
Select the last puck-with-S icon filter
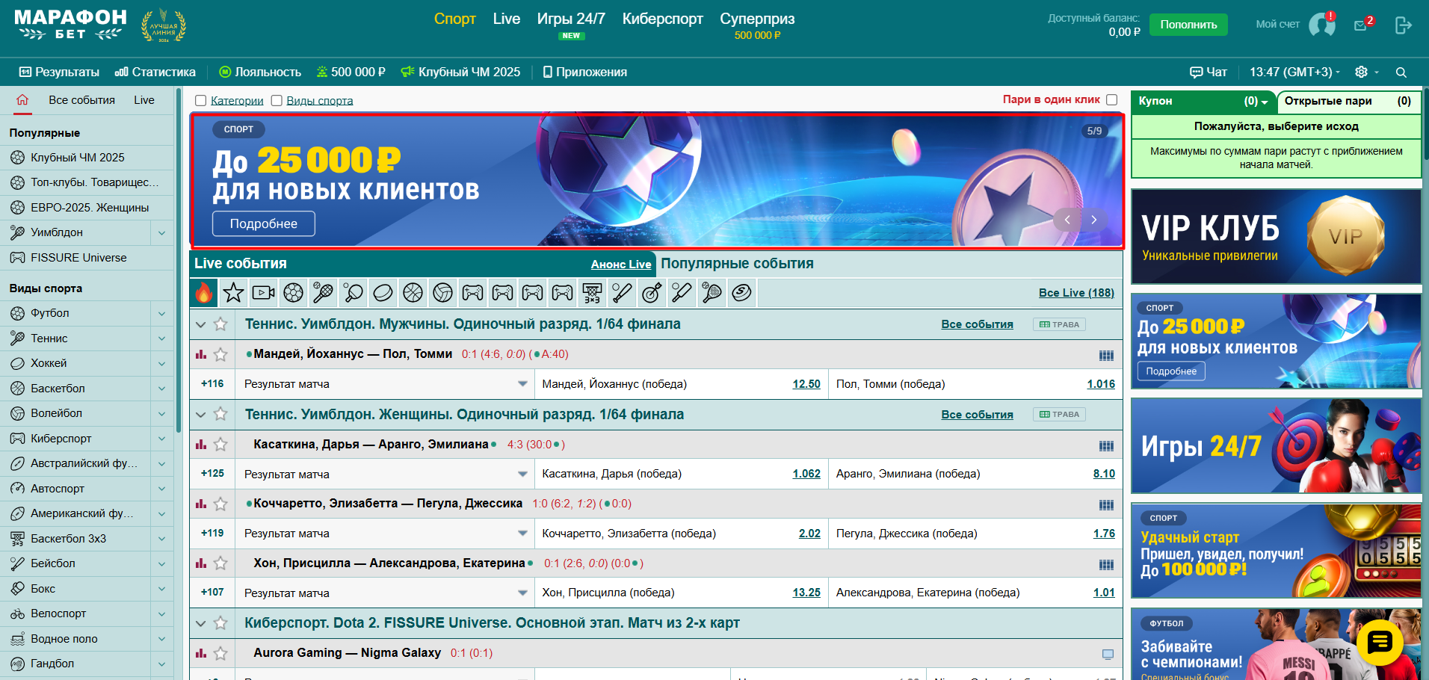point(742,293)
